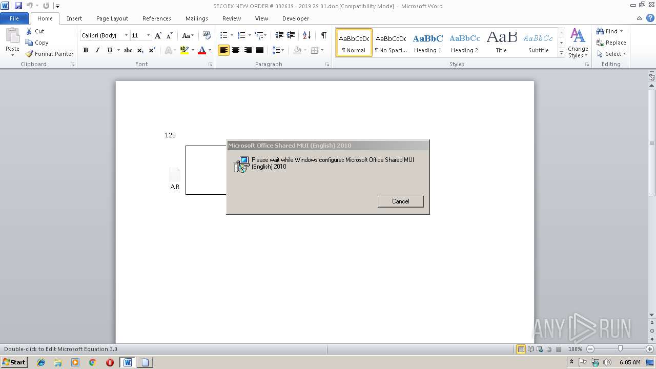The width and height of the screenshot is (656, 369).
Task: Select Align Text Left
Action: click(223, 50)
